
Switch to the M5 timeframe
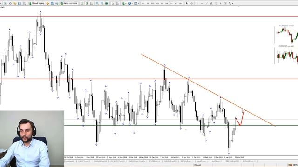[148, 3]
